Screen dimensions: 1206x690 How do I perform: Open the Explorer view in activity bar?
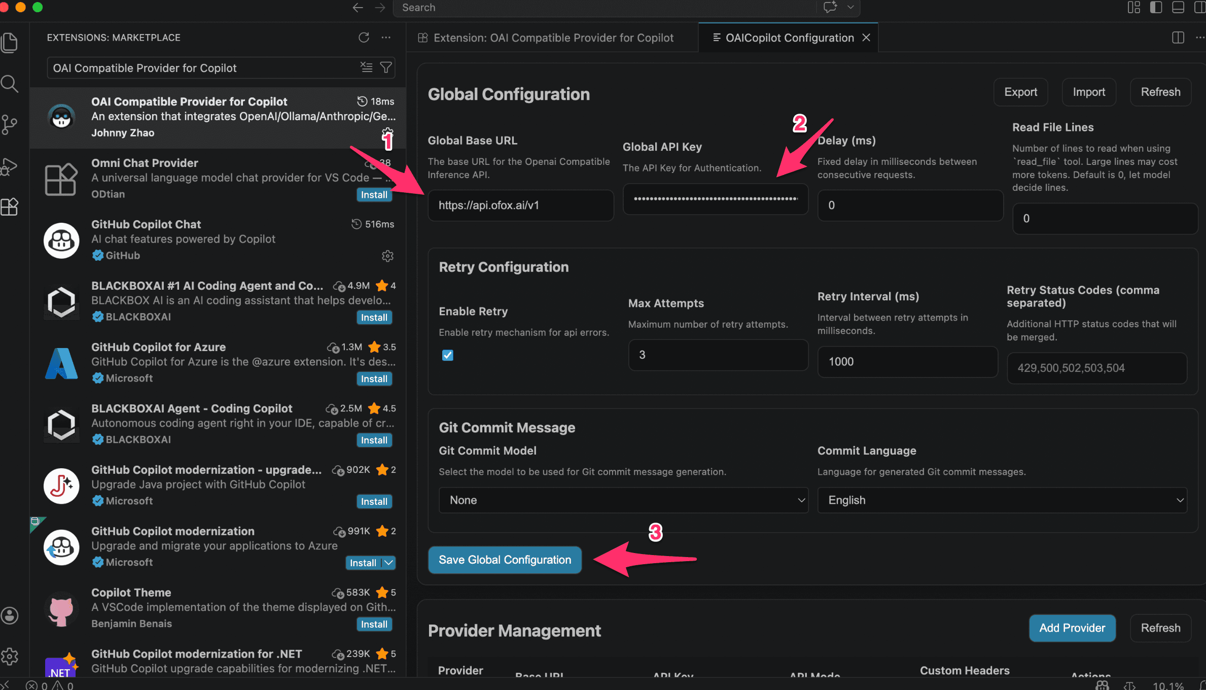click(10, 43)
